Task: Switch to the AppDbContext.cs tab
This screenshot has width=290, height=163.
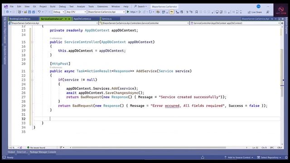Action: click(82, 19)
